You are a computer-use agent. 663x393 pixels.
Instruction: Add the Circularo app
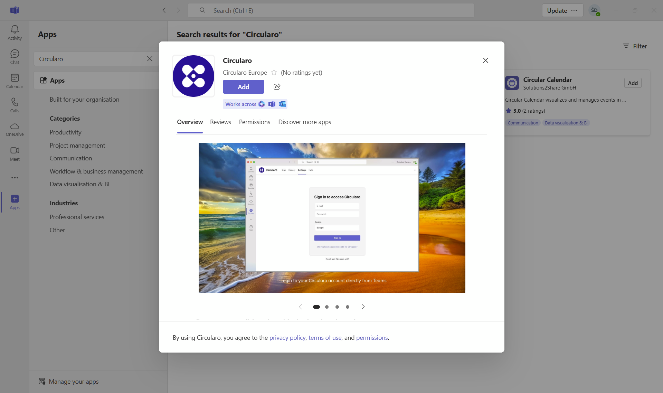[243, 87]
